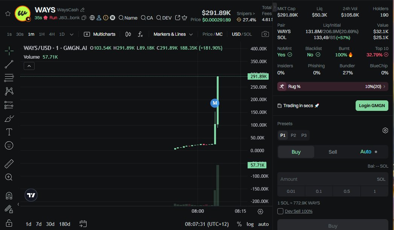Image resolution: width=394 pixels, height=230 pixels.
Task: Search by CA
Action: (147, 18)
